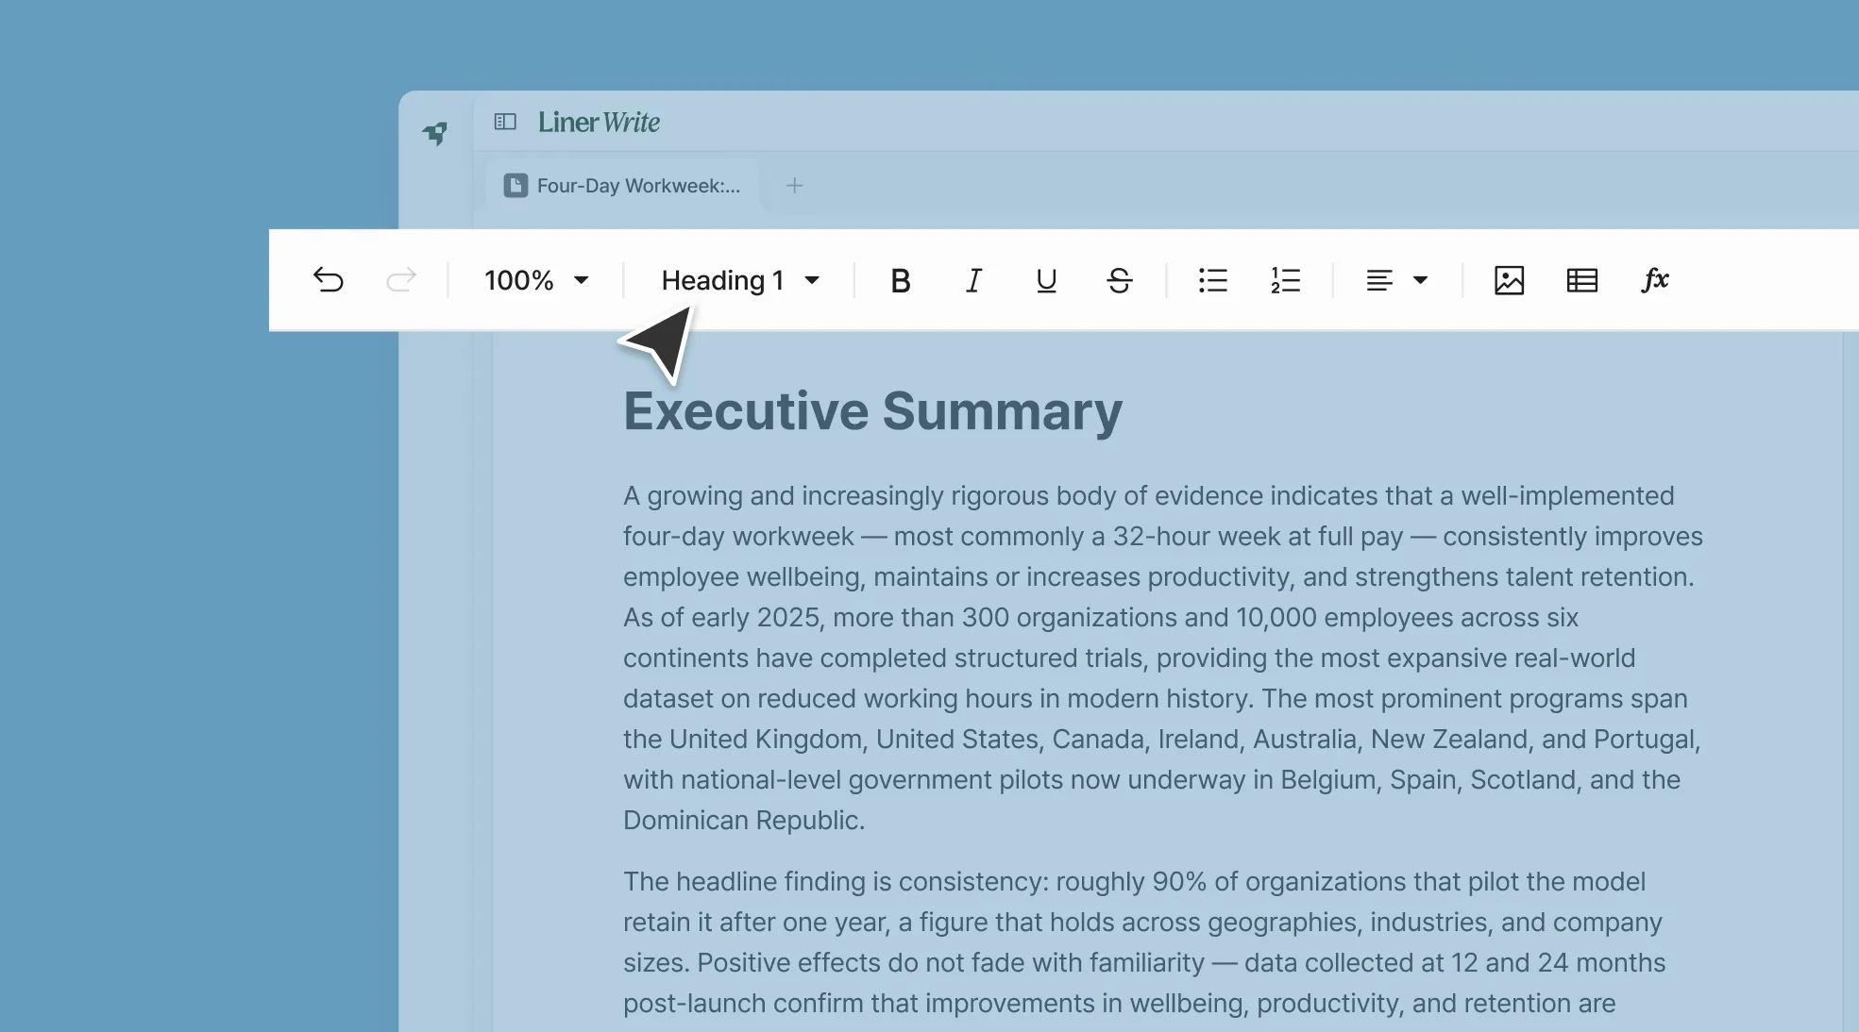Toggle underline formatting
The height and width of the screenshot is (1032, 1859).
1046,280
